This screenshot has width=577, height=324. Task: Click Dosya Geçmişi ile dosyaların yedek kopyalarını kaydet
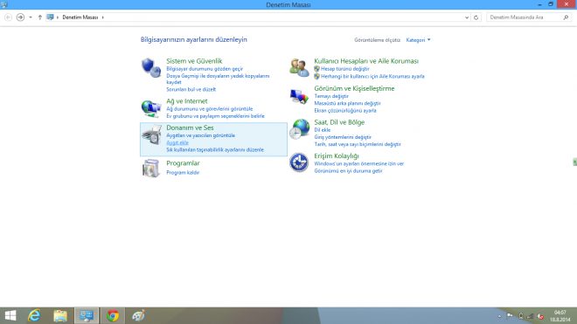click(x=218, y=79)
